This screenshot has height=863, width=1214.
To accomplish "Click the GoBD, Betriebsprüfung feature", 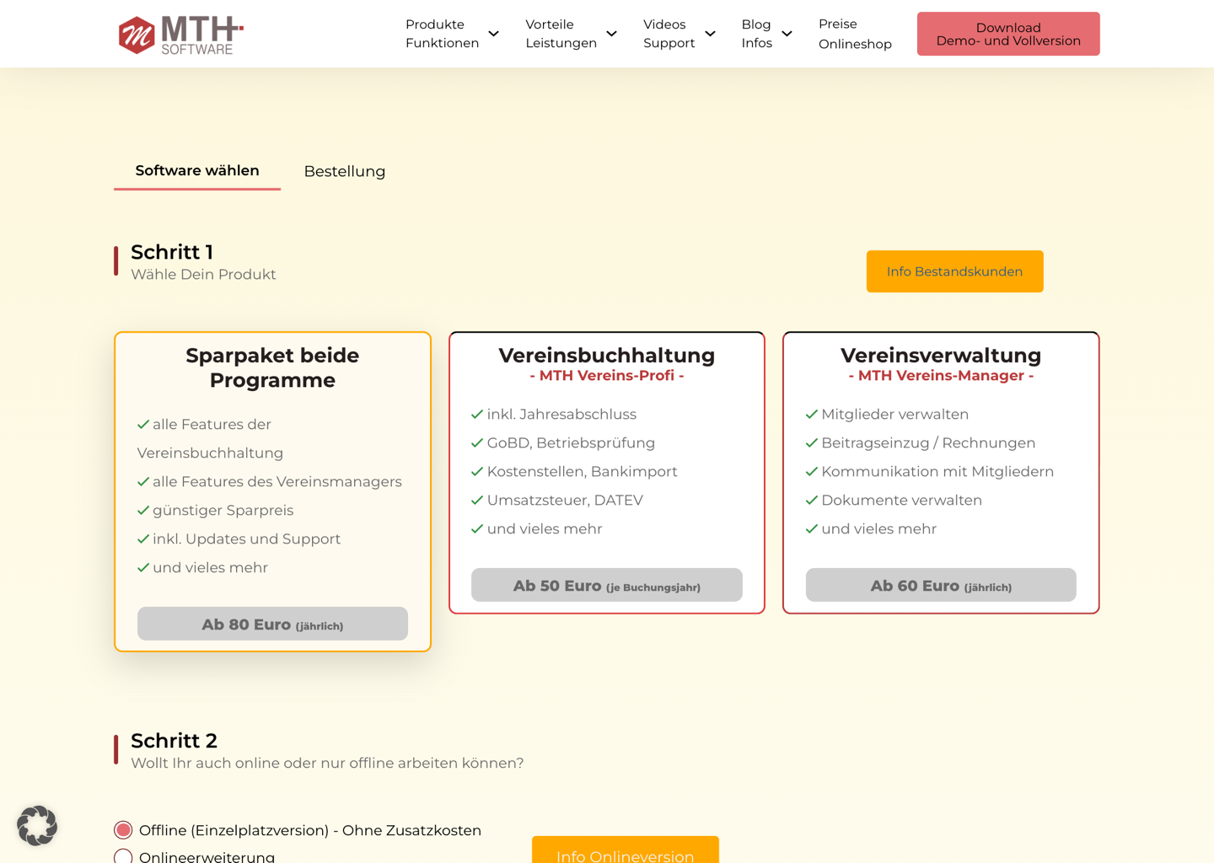I will pyautogui.click(x=571, y=442).
